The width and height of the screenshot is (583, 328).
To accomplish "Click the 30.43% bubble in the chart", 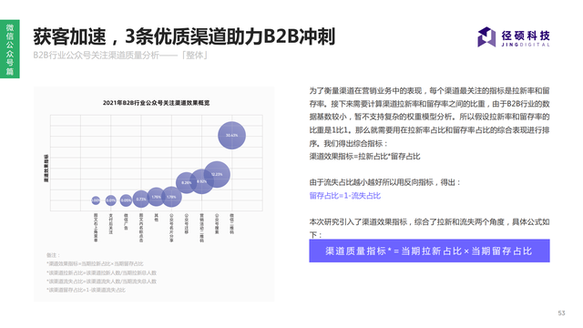I will pyautogui.click(x=231, y=136).
